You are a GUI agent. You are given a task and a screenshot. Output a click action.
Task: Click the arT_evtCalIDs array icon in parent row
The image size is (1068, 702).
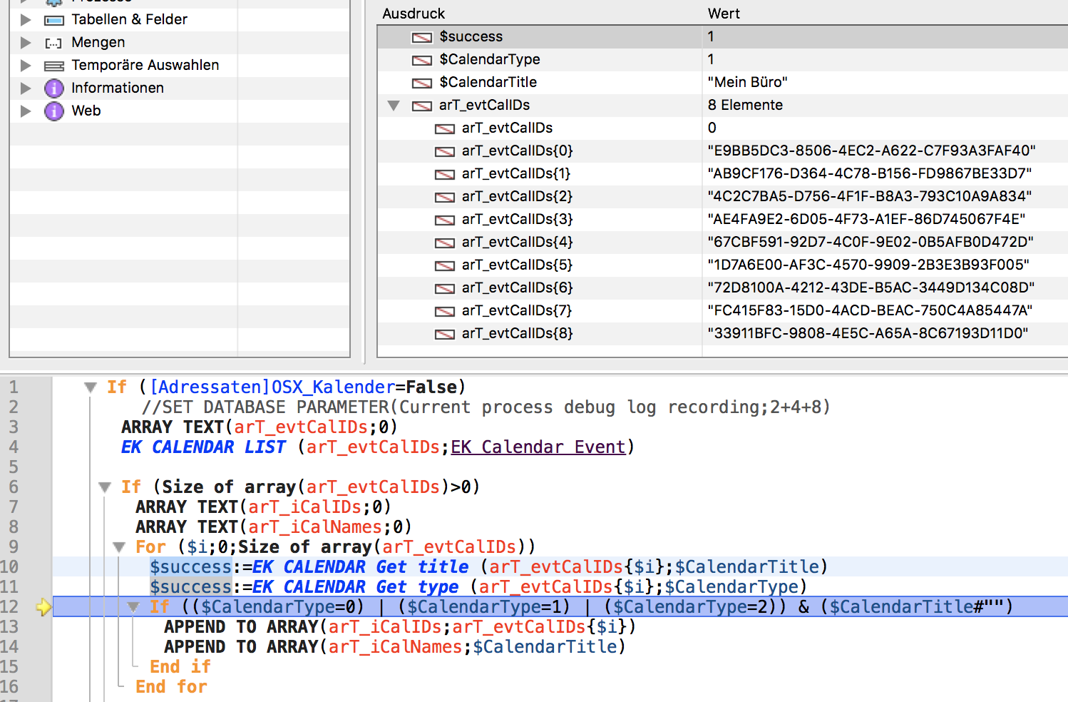(x=422, y=106)
